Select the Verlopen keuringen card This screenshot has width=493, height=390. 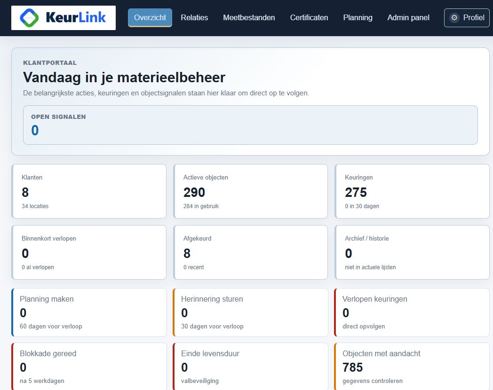pos(412,312)
